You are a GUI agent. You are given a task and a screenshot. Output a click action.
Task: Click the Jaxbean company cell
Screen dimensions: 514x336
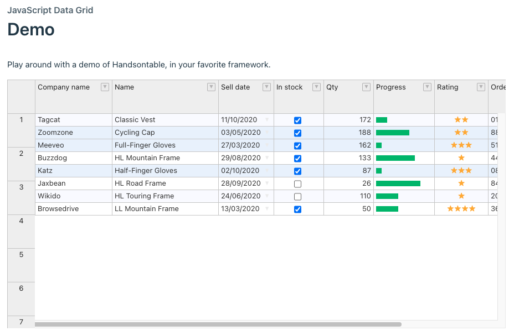tap(74, 183)
